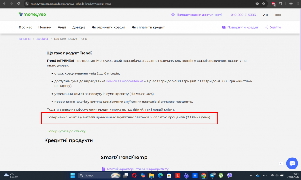Reload the page with refresh icon
301x180 pixels.
[18, 4]
